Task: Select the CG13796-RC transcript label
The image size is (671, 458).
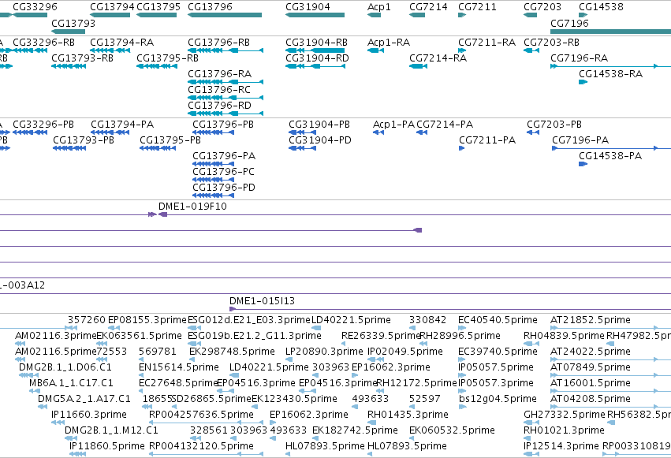Action: [219, 90]
